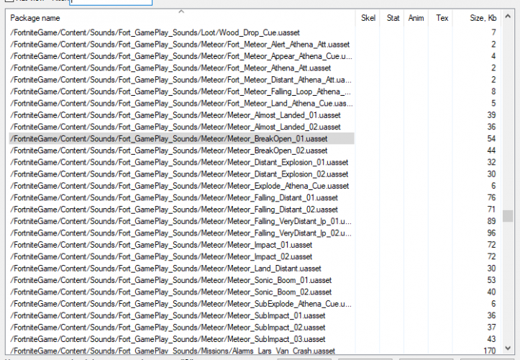Click the Tex column header

(x=442, y=17)
